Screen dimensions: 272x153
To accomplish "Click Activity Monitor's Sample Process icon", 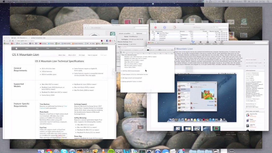I will 174,27.
